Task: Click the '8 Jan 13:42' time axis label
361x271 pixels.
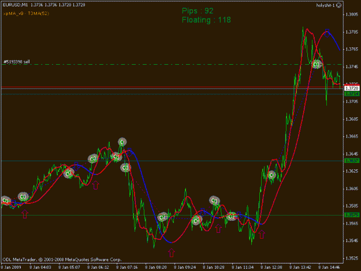Action: 300,268
